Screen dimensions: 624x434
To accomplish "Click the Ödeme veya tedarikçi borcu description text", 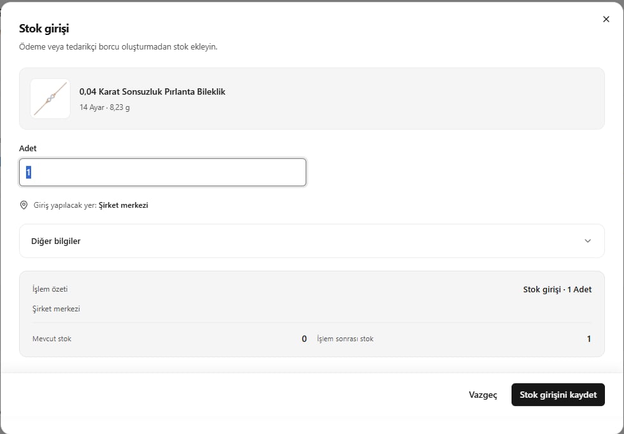I will pyautogui.click(x=118, y=46).
